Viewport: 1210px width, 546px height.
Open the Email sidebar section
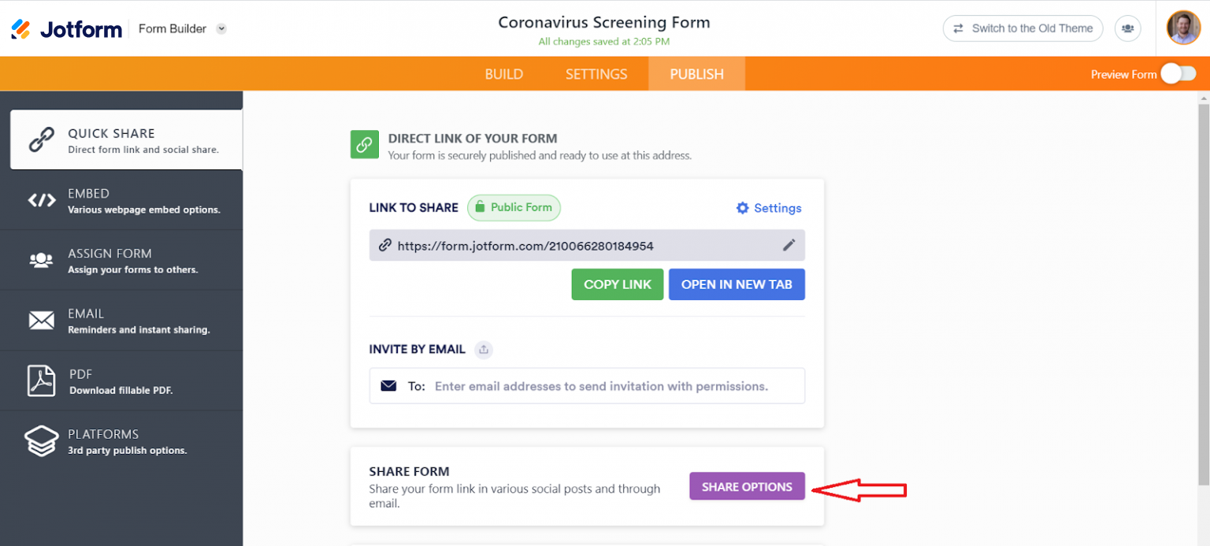[121, 321]
